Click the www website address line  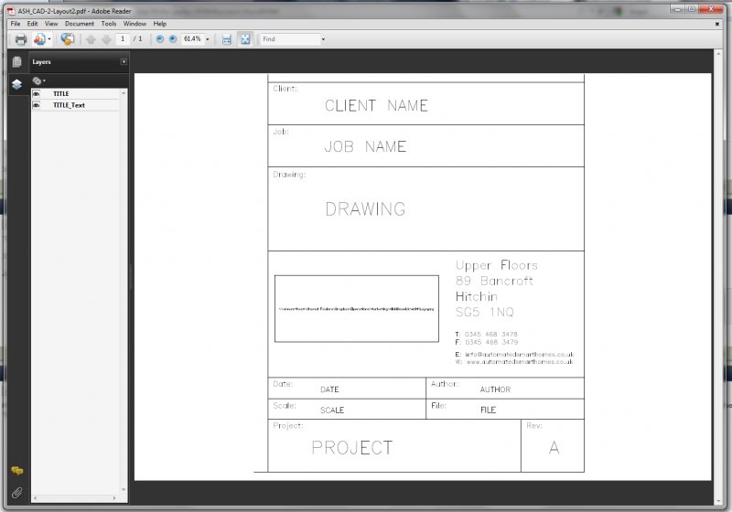tap(514, 362)
